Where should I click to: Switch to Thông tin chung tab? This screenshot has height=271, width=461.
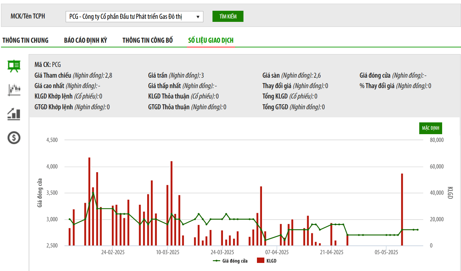pos(26,40)
